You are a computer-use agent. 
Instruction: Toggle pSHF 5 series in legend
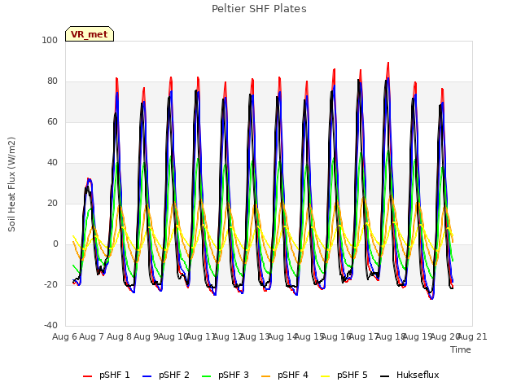point(344,375)
